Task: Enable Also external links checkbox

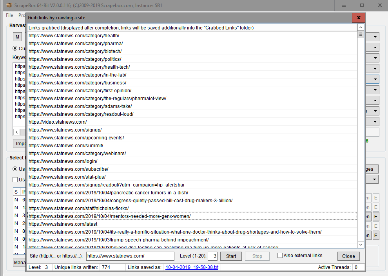Action: point(280,256)
